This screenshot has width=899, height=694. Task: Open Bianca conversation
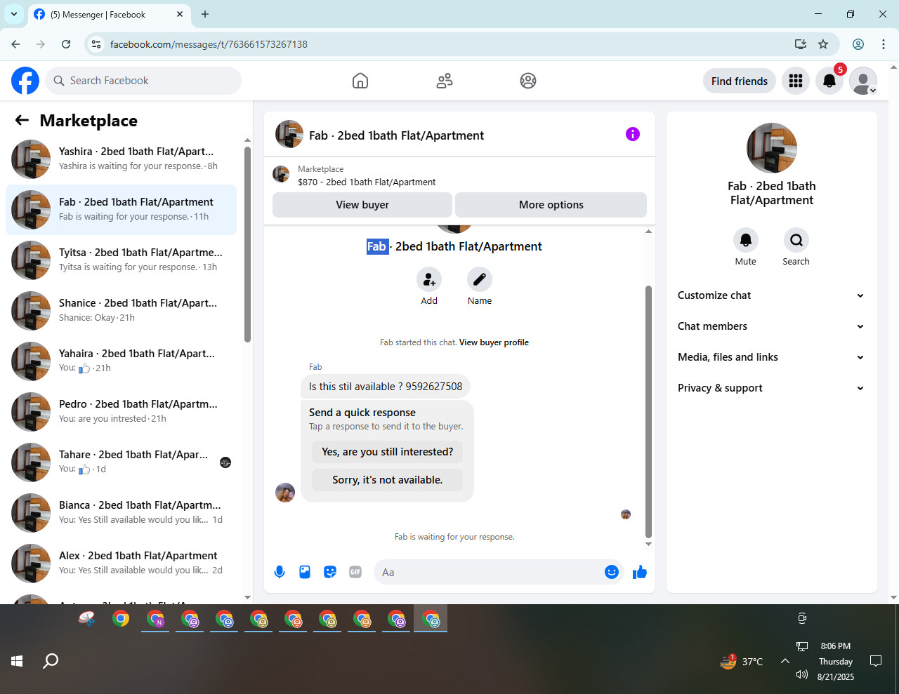pos(121,513)
